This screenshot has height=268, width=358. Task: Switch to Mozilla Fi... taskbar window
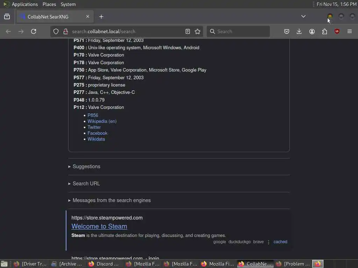pos(217,264)
